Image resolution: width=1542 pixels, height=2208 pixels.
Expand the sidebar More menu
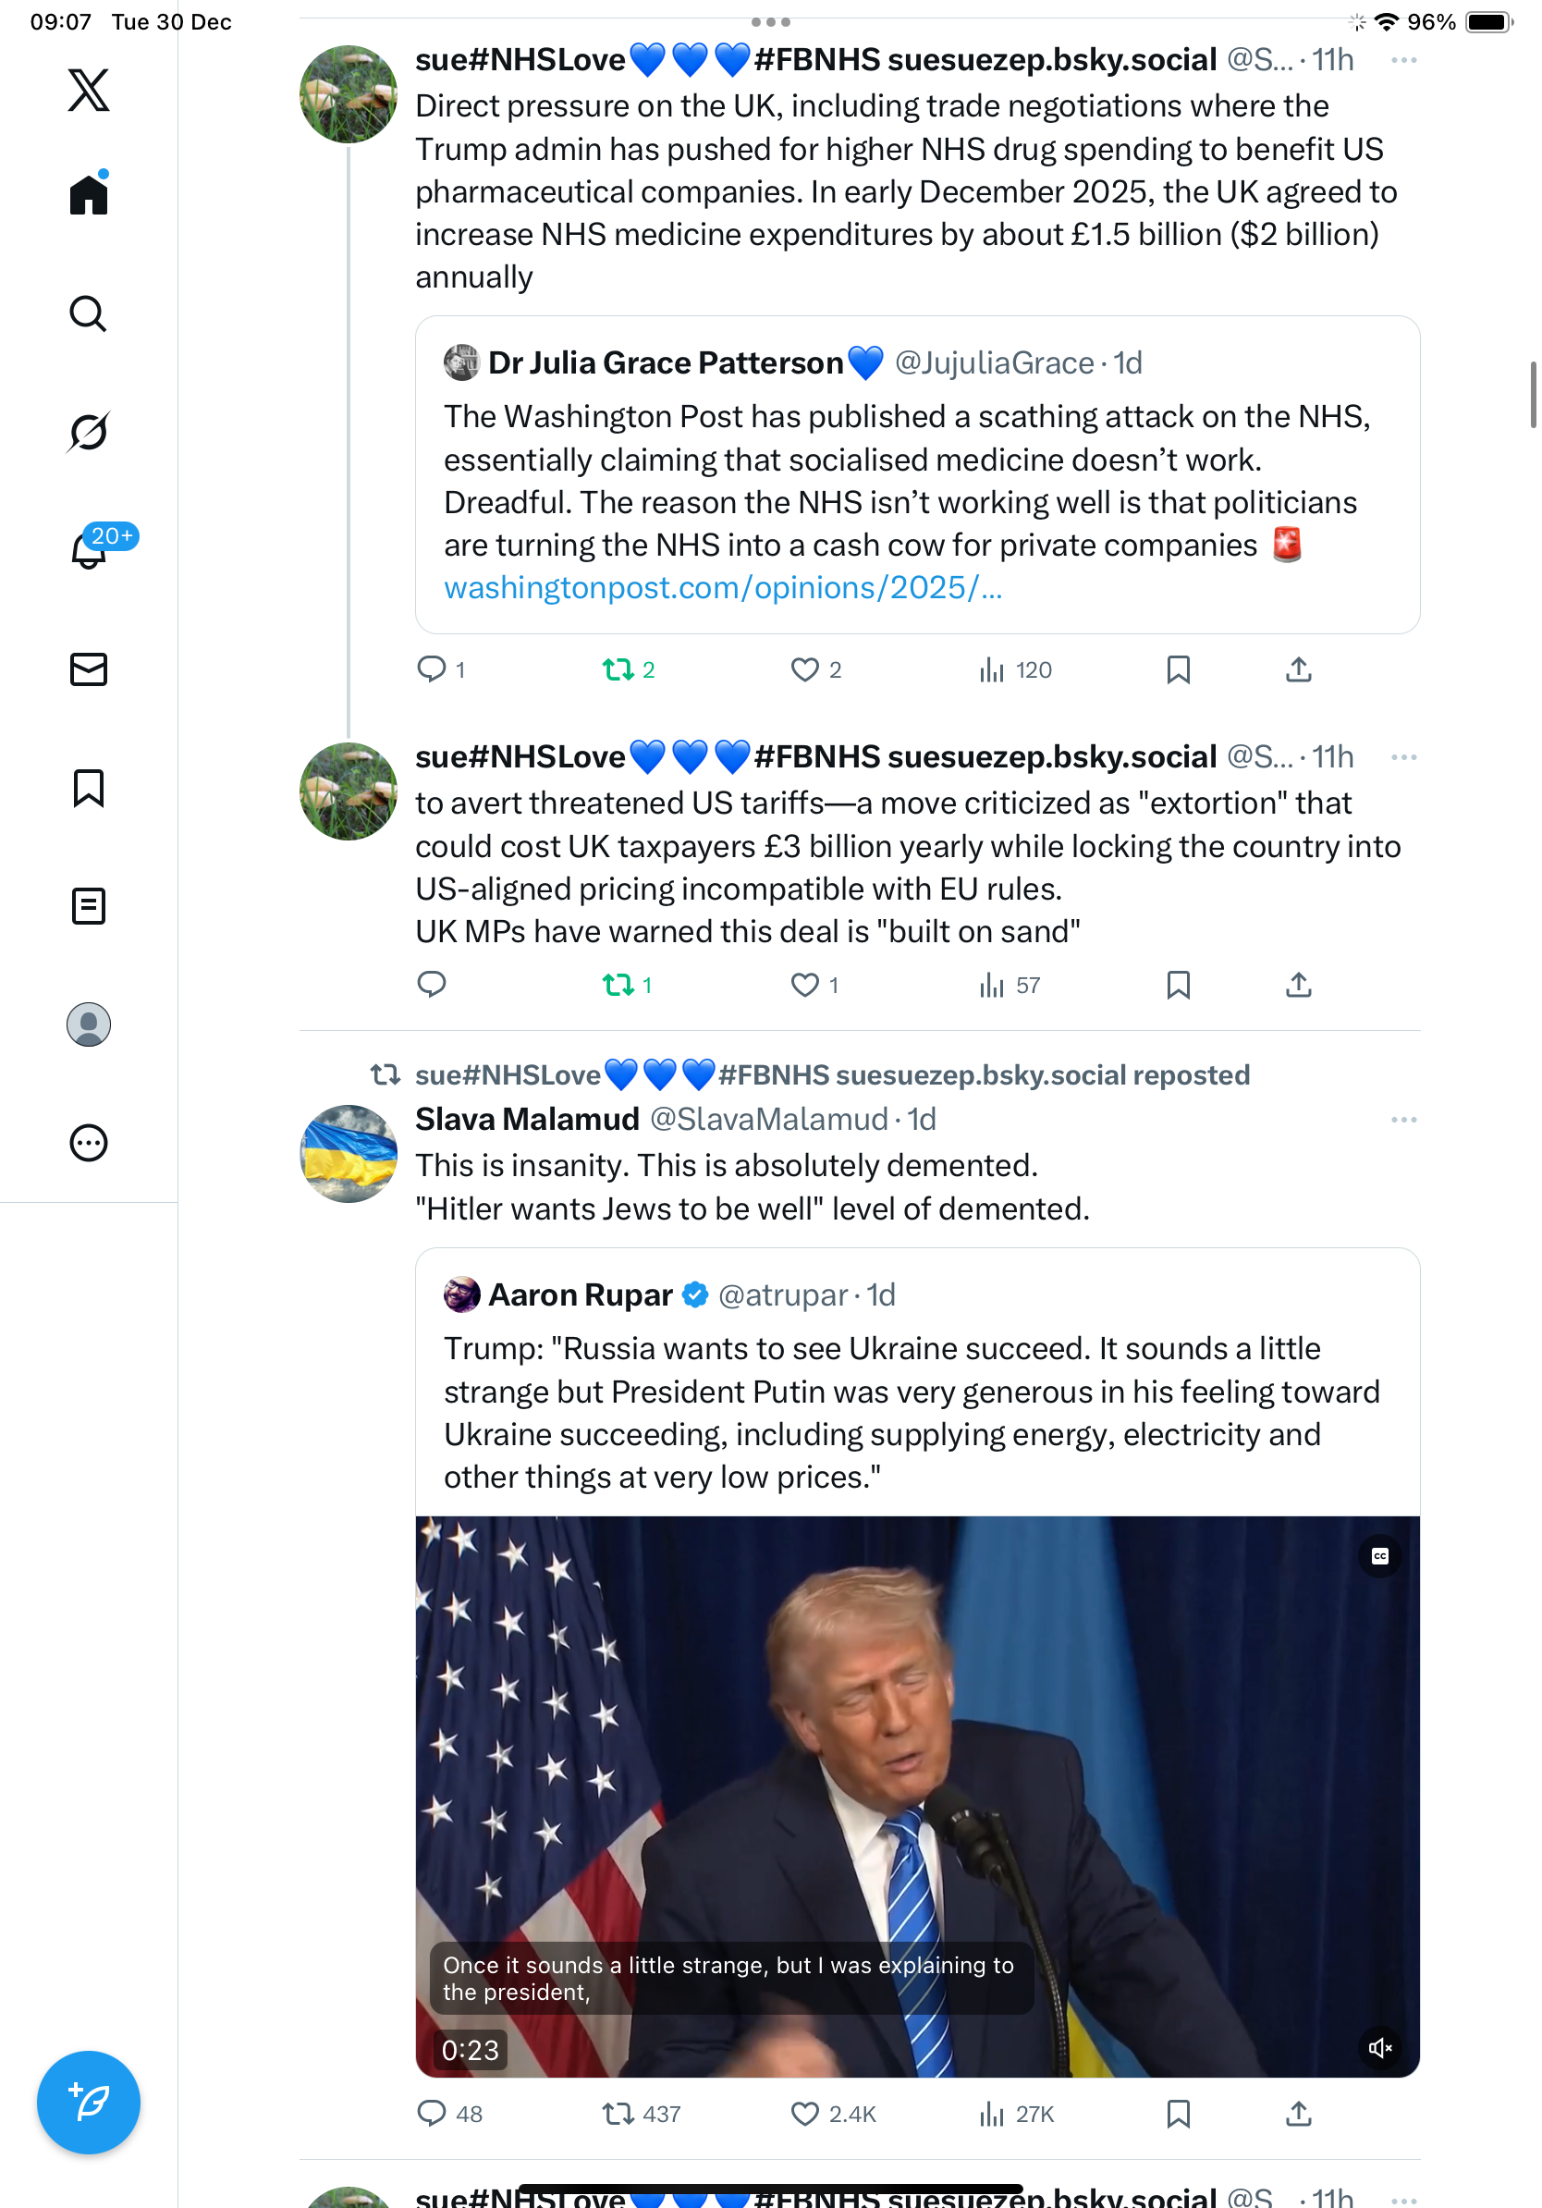click(89, 1144)
